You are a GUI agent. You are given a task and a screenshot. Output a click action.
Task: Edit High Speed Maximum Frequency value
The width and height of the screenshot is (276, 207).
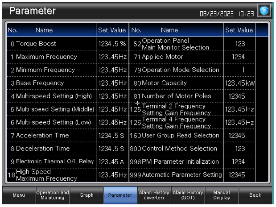pyautogui.click(x=112, y=175)
